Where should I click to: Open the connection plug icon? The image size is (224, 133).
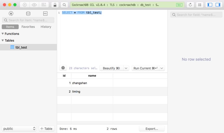coord(11,13)
